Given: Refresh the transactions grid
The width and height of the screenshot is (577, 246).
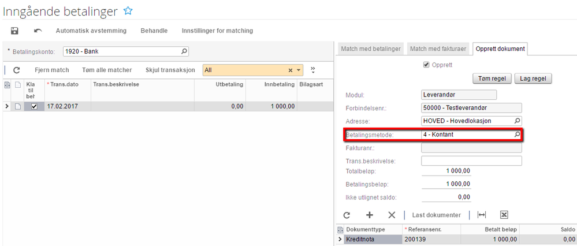Looking at the screenshot, I should 17,70.
